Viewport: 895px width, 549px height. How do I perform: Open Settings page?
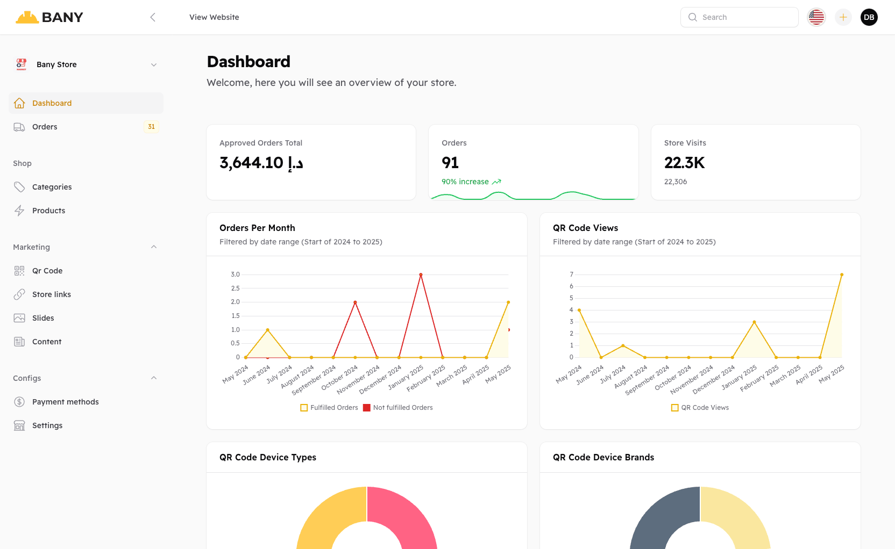pyautogui.click(x=86, y=425)
